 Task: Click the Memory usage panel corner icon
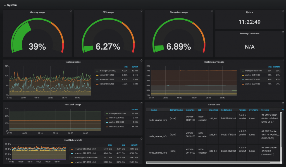pos(71,11)
